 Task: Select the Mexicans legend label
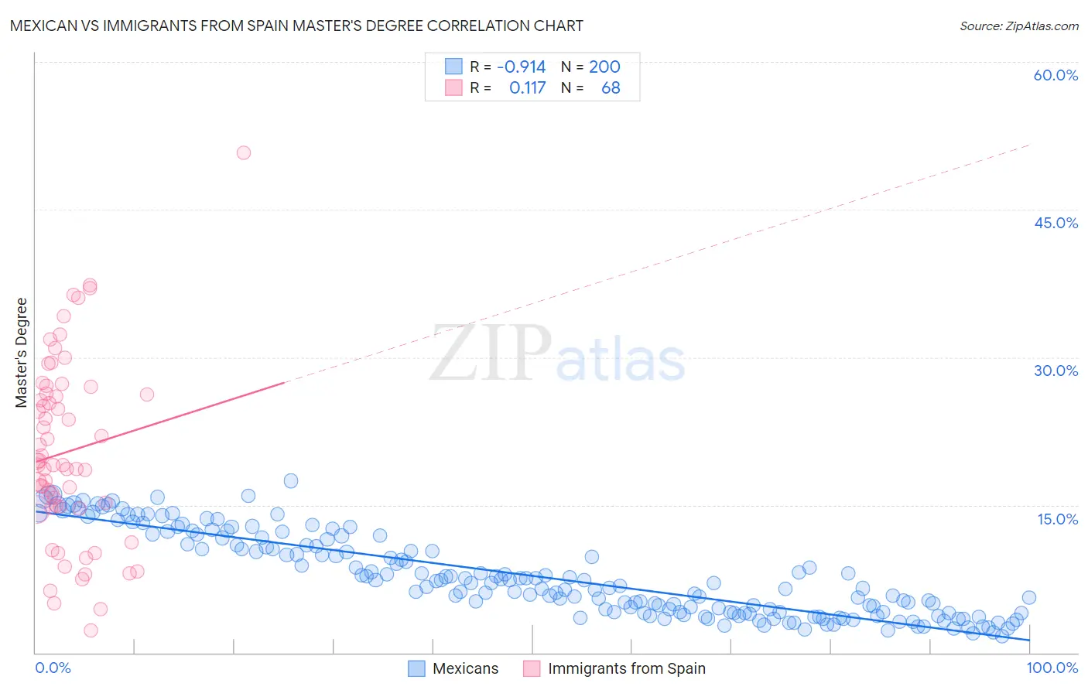tap(466, 668)
